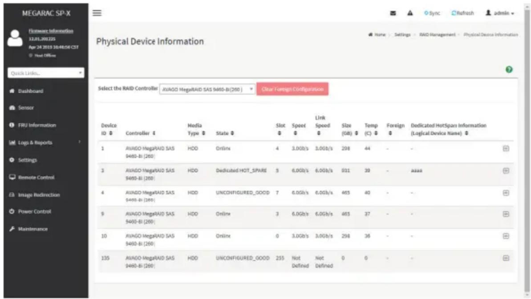531x299 pixels.
Task: Open the warning alerts triangle icon
Action: (410, 13)
